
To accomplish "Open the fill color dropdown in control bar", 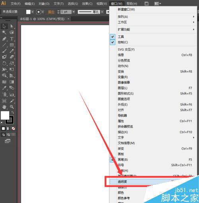I will point(32,12).
